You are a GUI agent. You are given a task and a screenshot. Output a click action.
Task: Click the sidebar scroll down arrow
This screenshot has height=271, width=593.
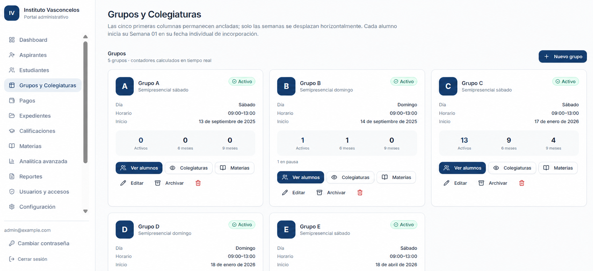point(85,211)
